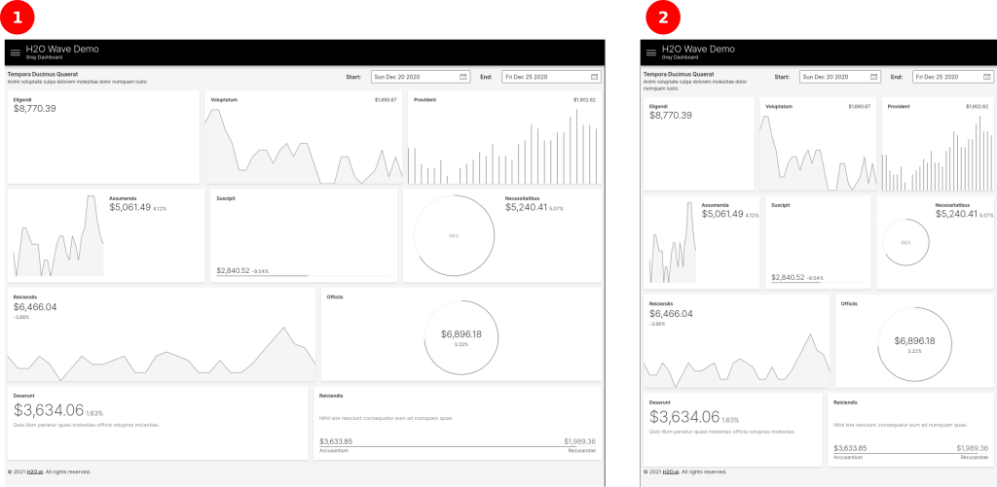The width and height of the screenshot is (997, 487).
Task: Open End date calendar icon in right dashboard
Action: pyautogui.click(x=987, y=77)
